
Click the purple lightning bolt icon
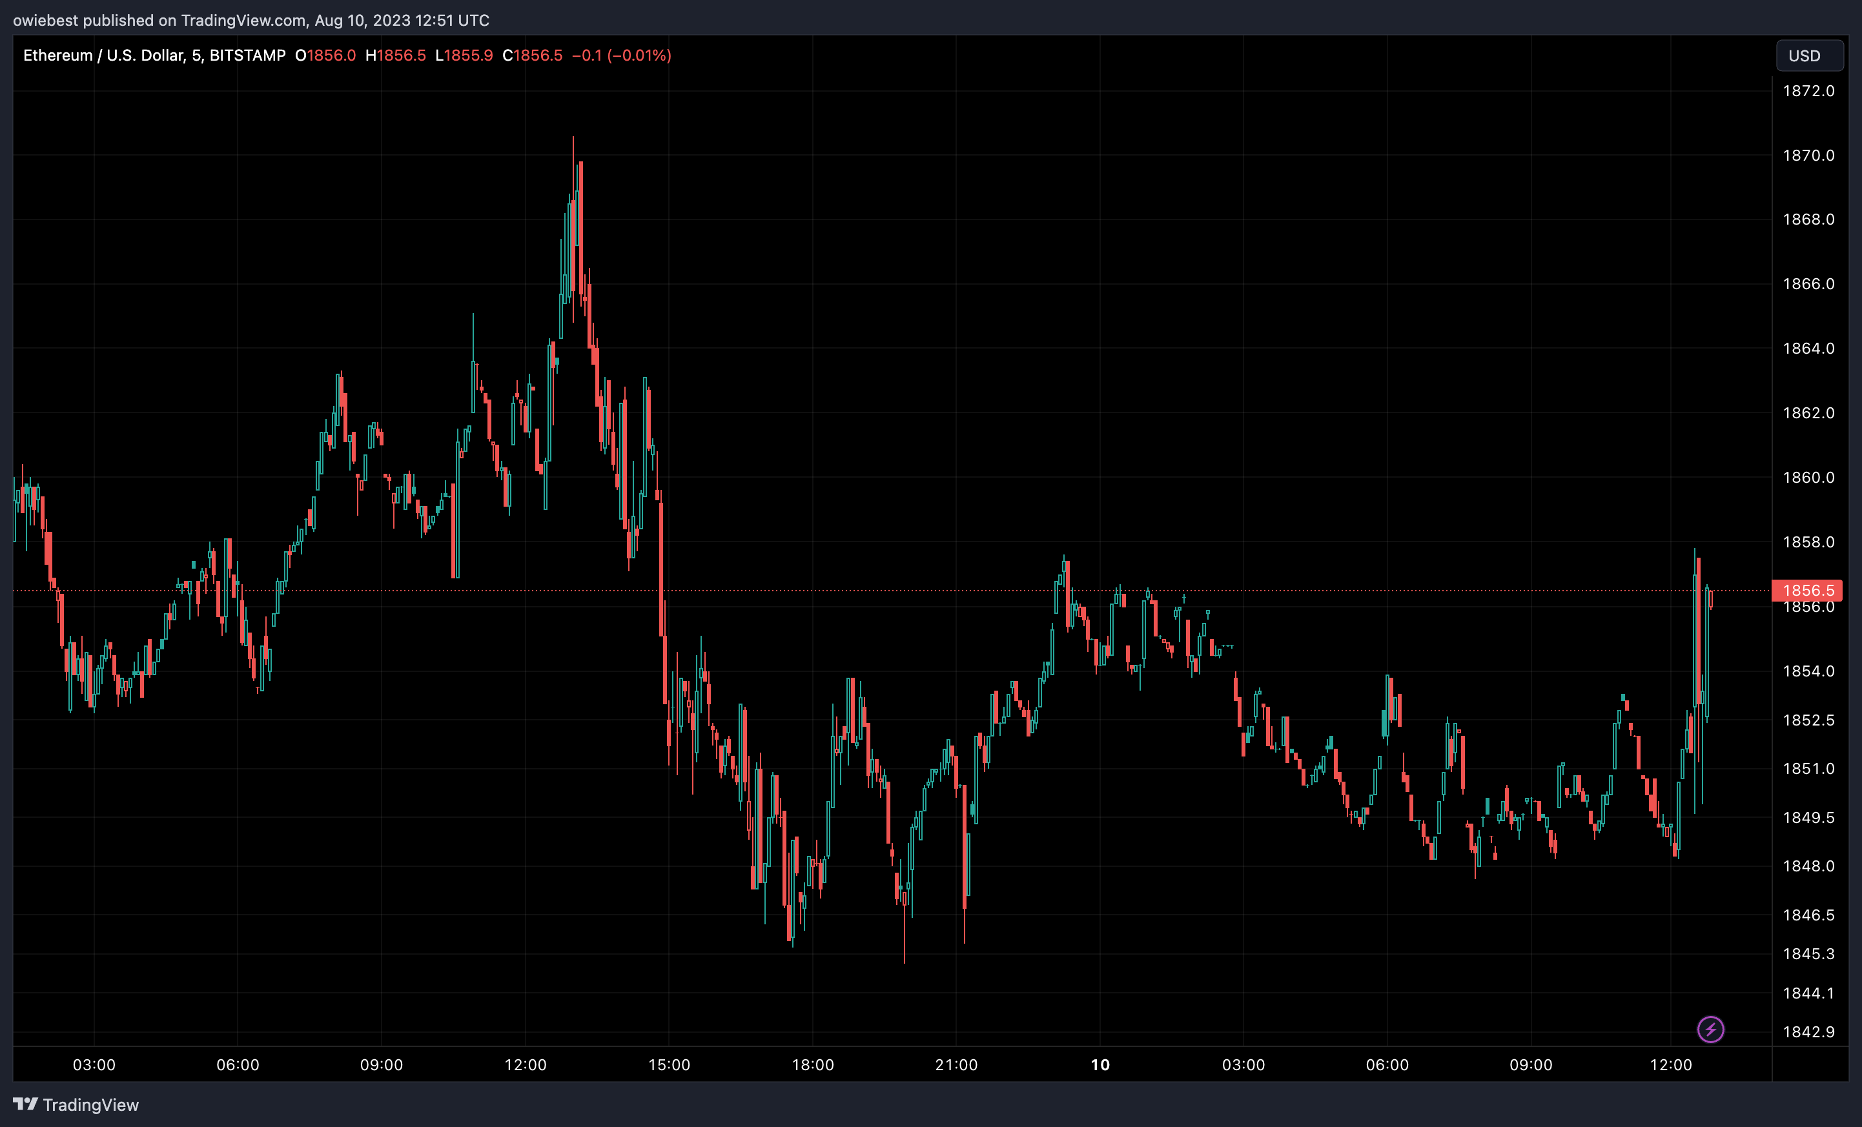click(1710, 1029)
